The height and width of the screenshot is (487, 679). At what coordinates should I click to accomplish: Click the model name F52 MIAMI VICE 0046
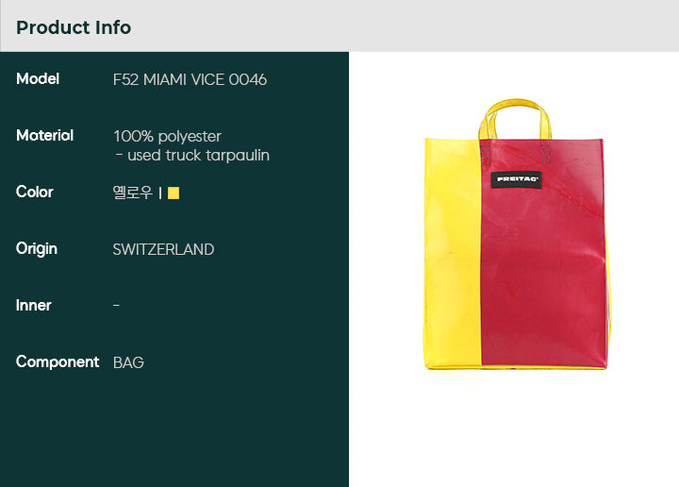click(190, 79)
